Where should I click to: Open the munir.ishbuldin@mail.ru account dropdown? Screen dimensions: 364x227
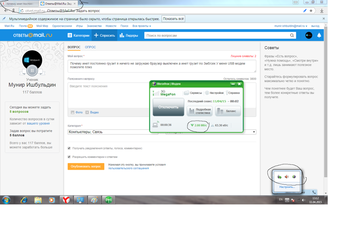pyautogui.click(x=291, y=26)
